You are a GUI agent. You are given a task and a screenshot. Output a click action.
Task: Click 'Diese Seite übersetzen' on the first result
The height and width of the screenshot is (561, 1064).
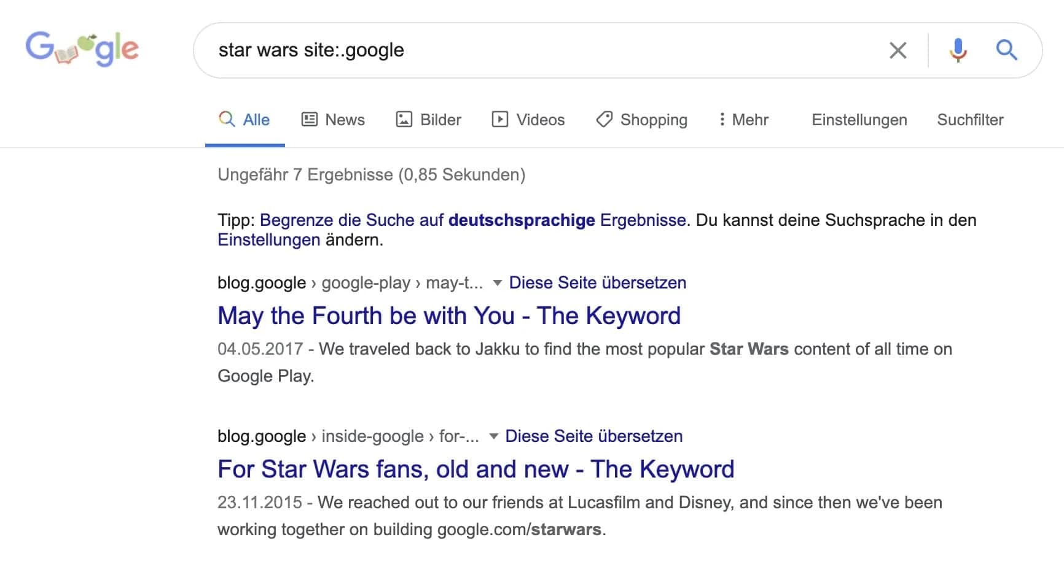point(597,283)
